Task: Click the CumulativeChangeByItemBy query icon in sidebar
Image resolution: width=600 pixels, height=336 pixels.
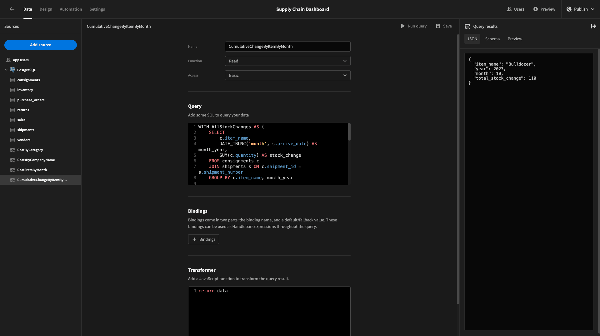Action: click(12, 180)
